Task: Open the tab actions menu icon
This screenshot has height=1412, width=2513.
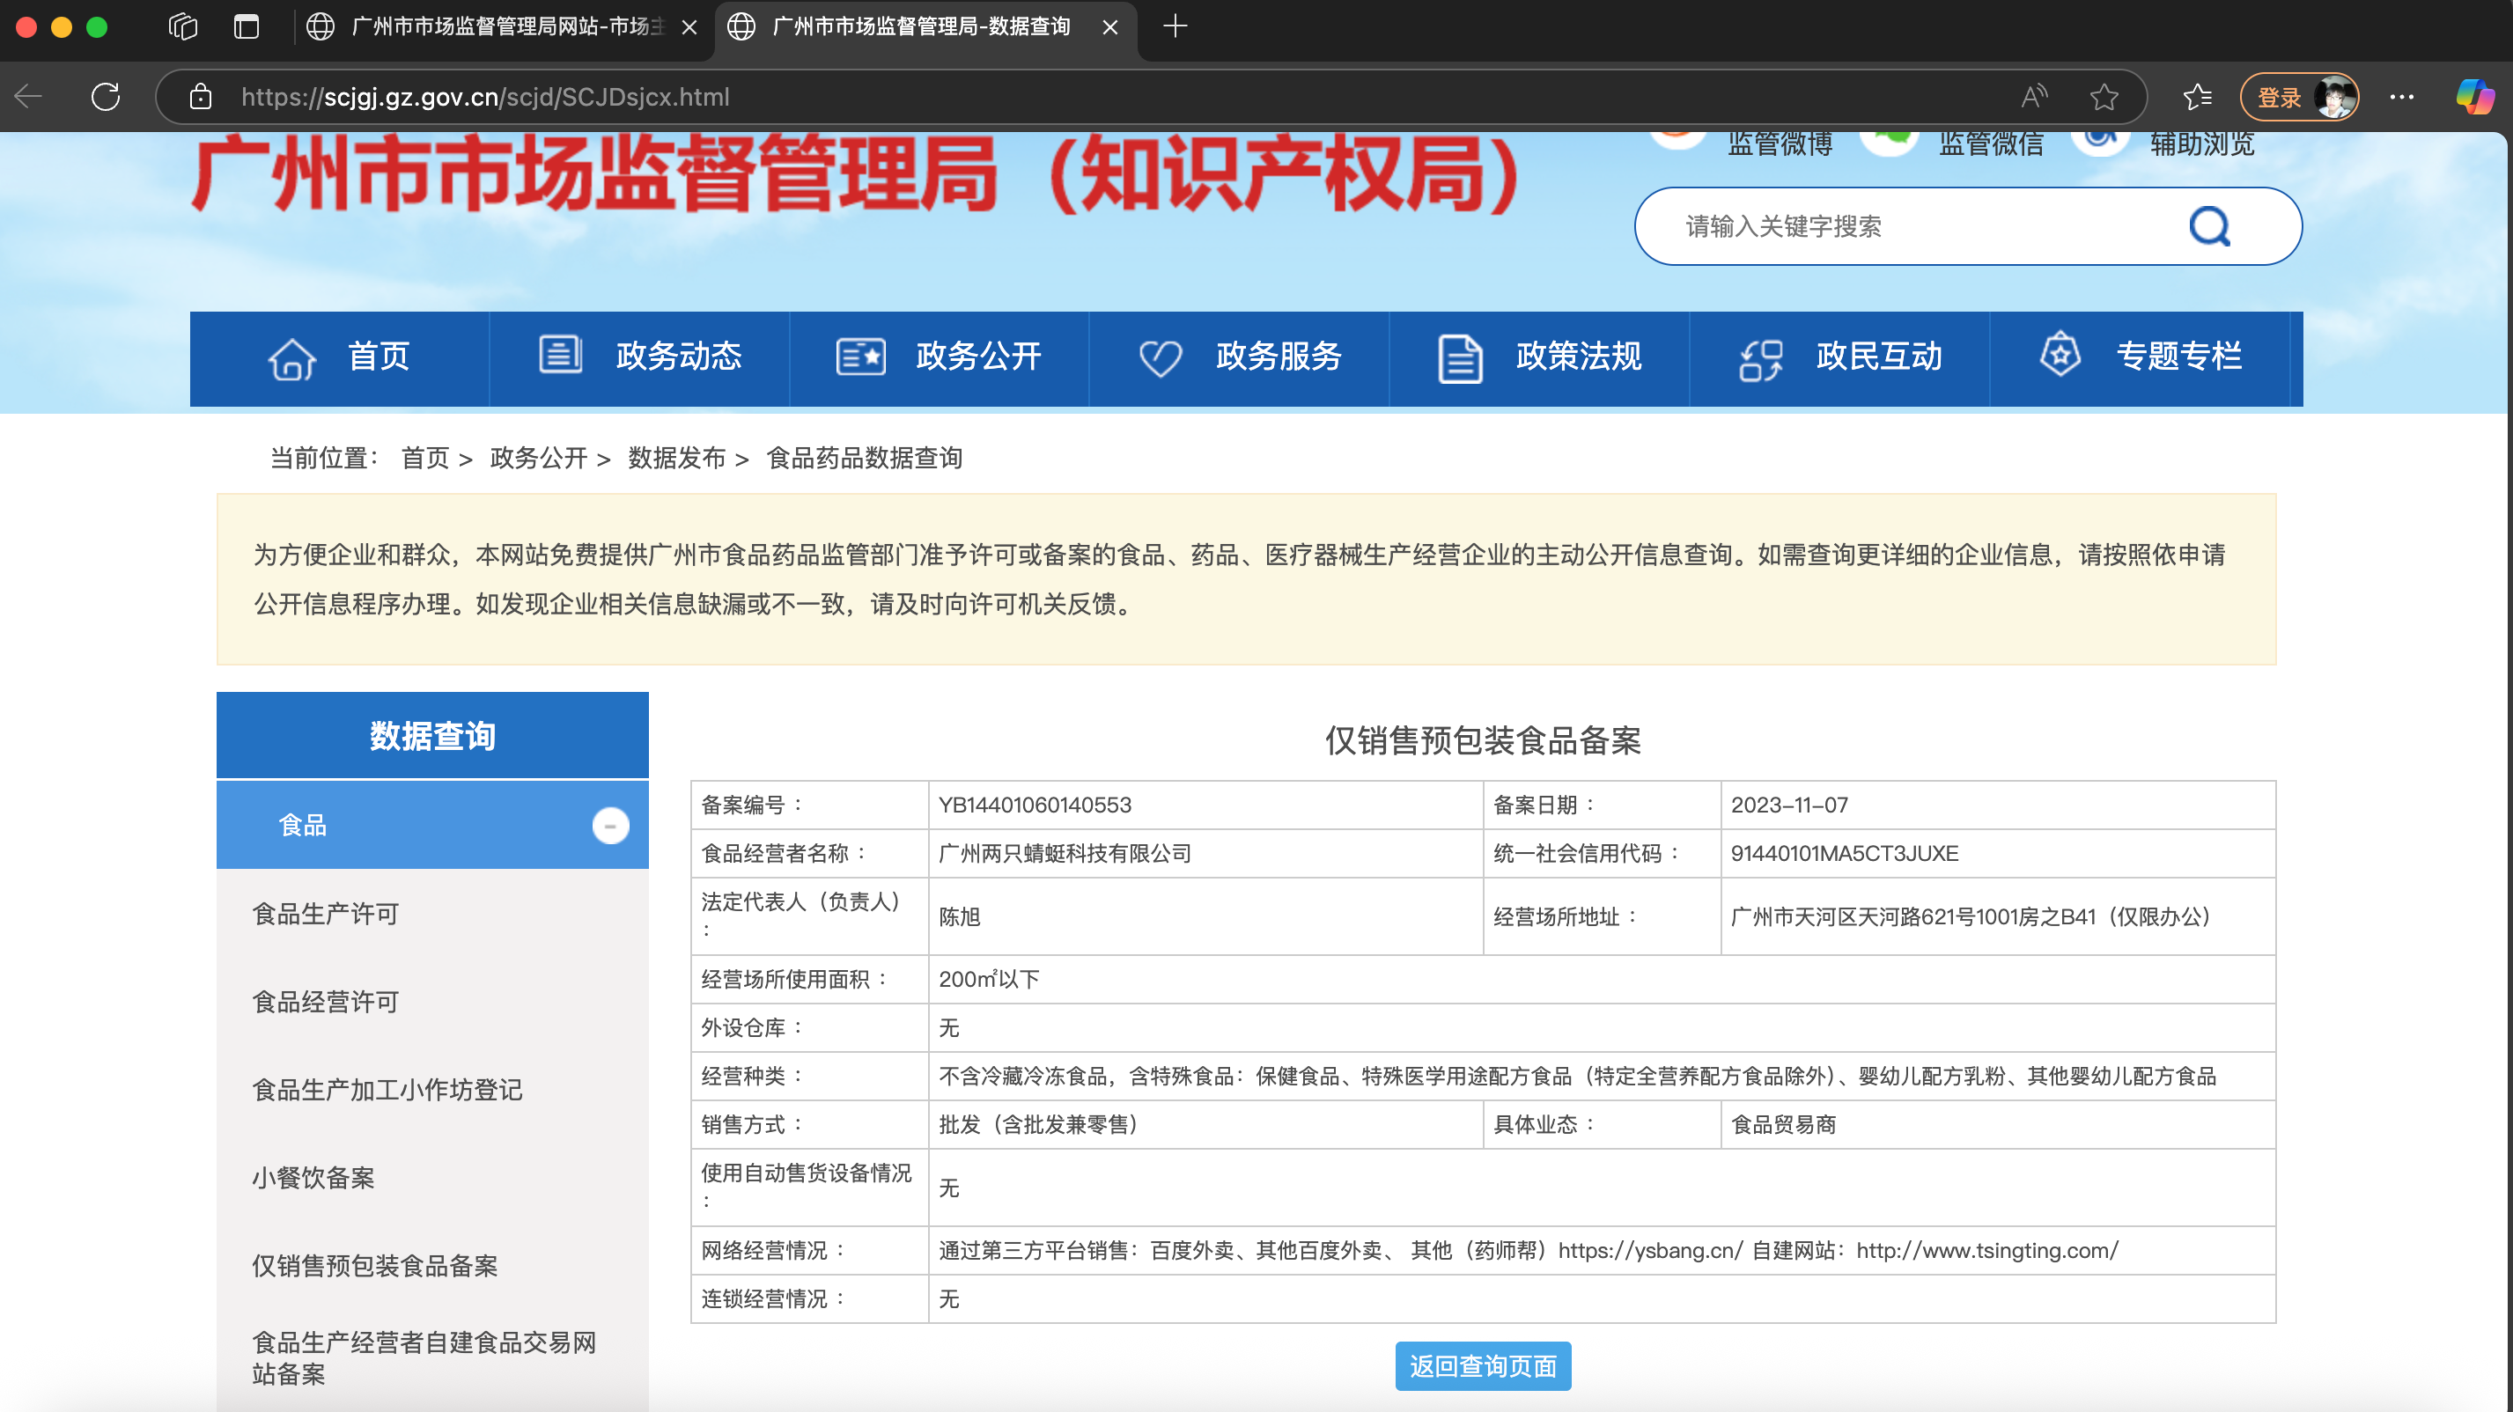Action: [x=182, y=26]
